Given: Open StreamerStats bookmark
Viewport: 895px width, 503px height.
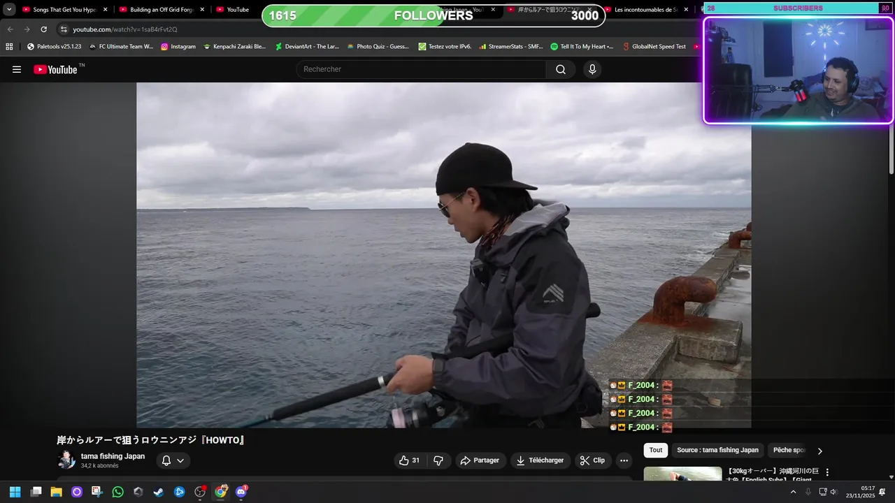Looking at the screenshot, I should pos(511,46).
